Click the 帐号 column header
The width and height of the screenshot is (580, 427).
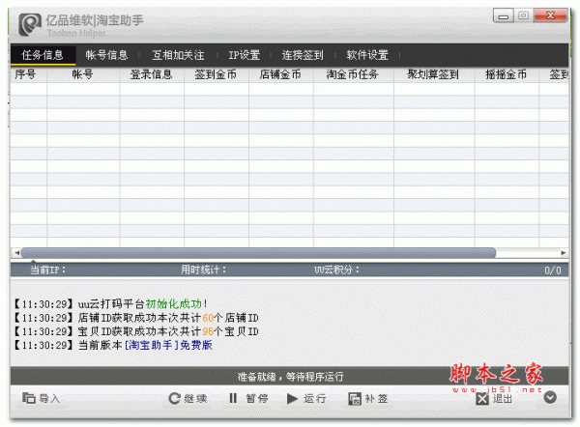click(x=83, y=74)
